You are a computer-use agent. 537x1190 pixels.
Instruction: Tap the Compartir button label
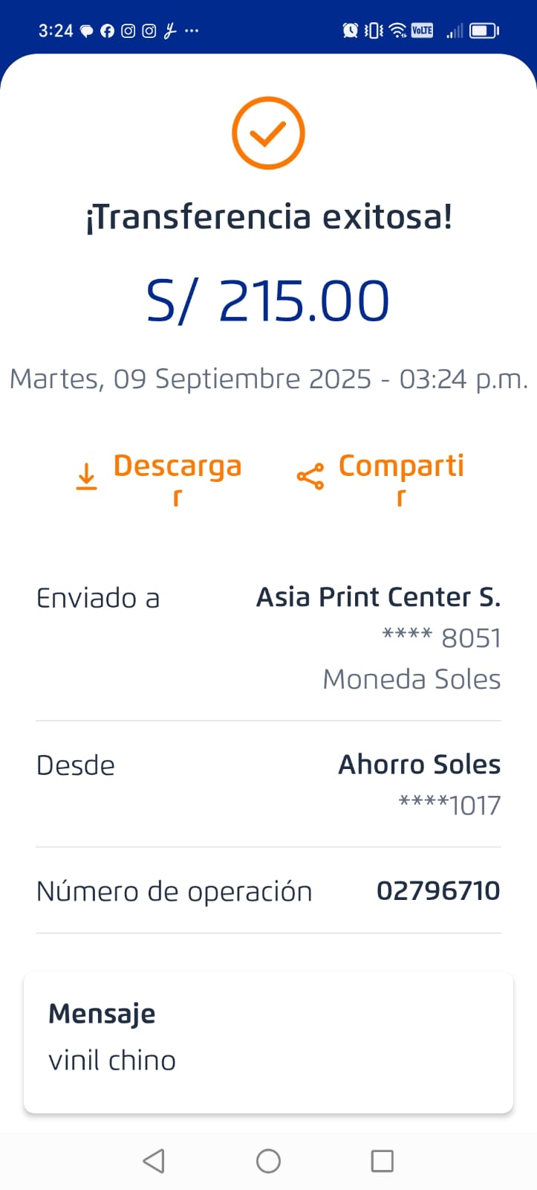(401, 467)
